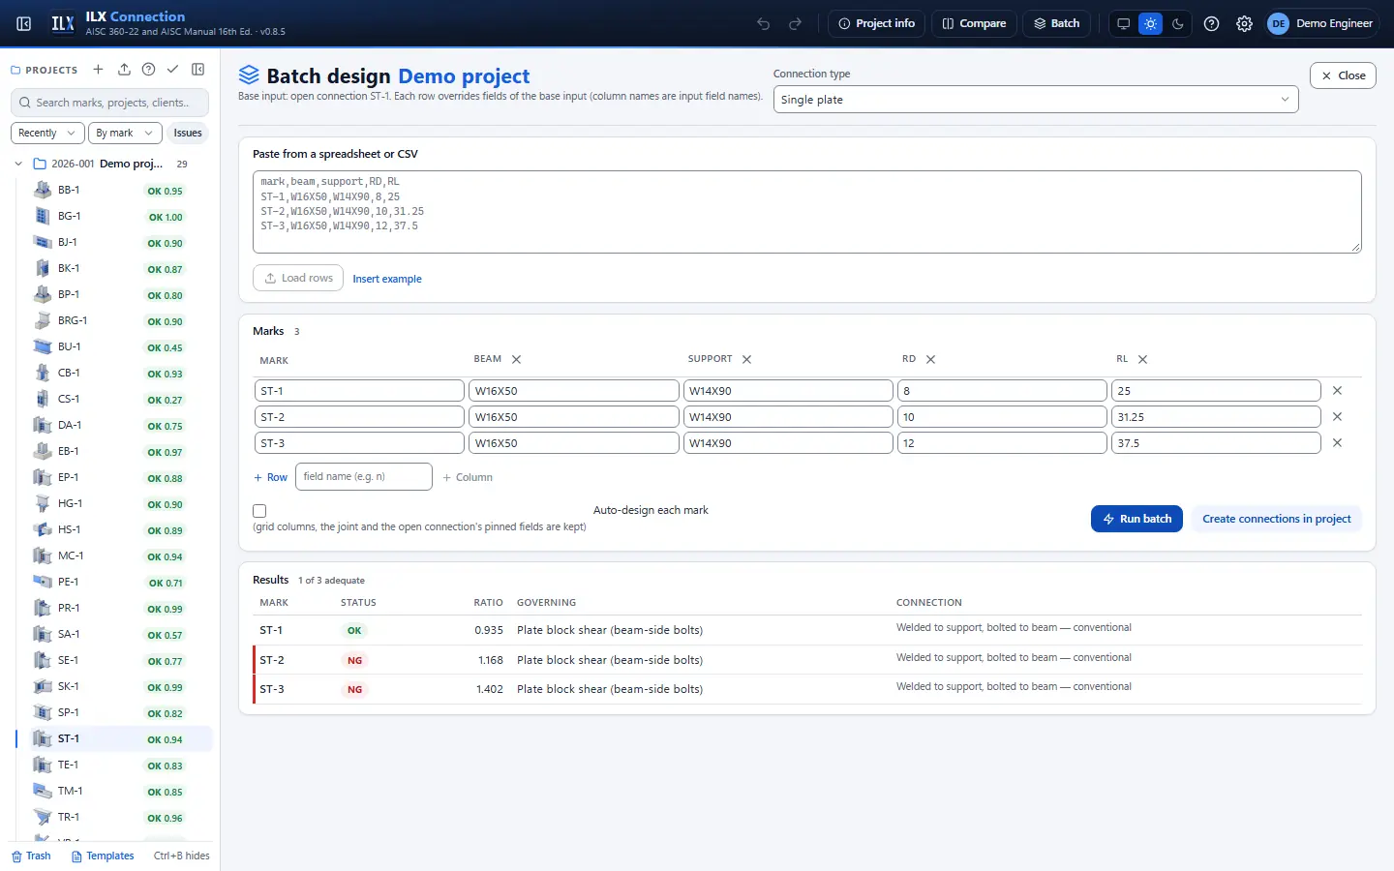This screenshot has width=1394, height=871.
Task: Run the batch
Action: coord(1137,519)
